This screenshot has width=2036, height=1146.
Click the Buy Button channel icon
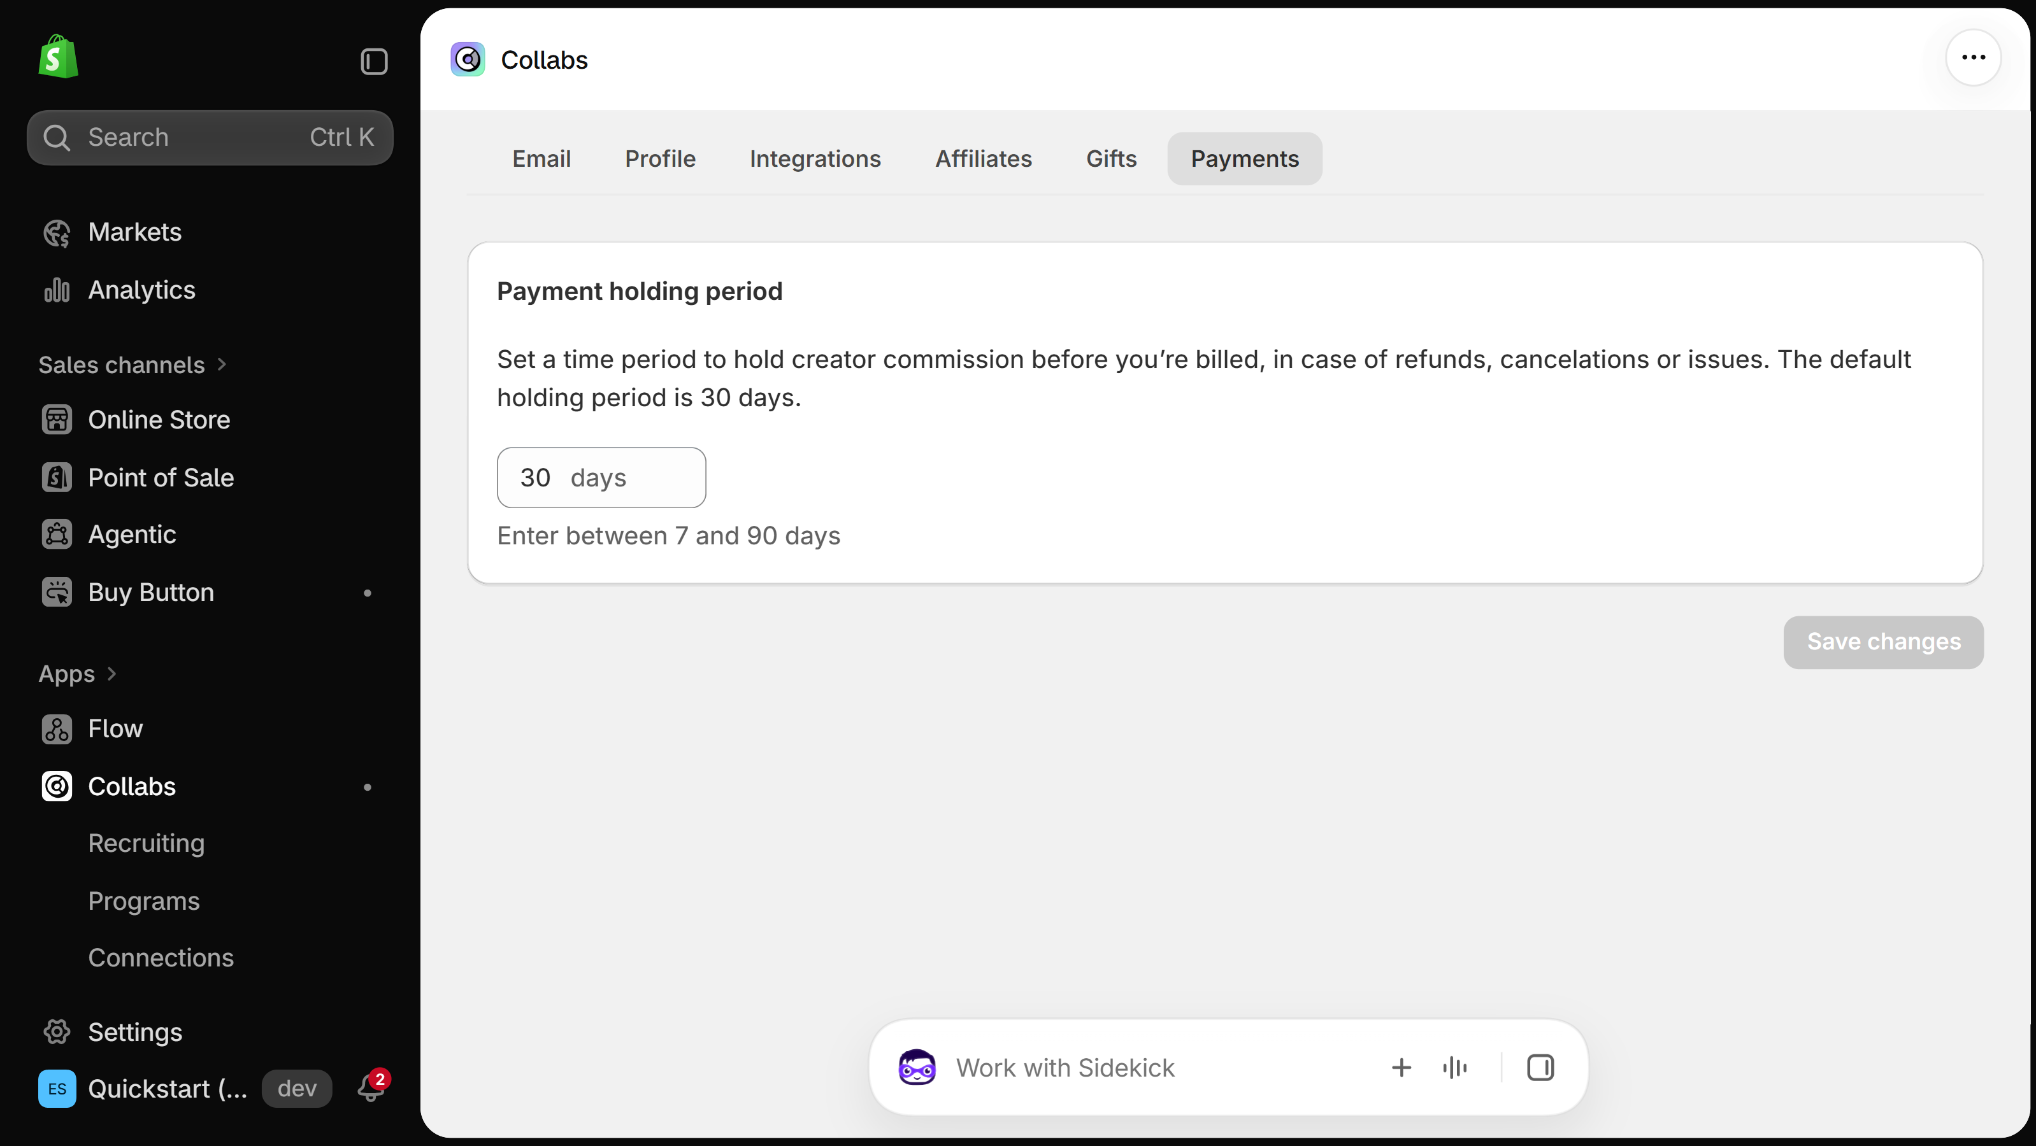tap(57, 592)
